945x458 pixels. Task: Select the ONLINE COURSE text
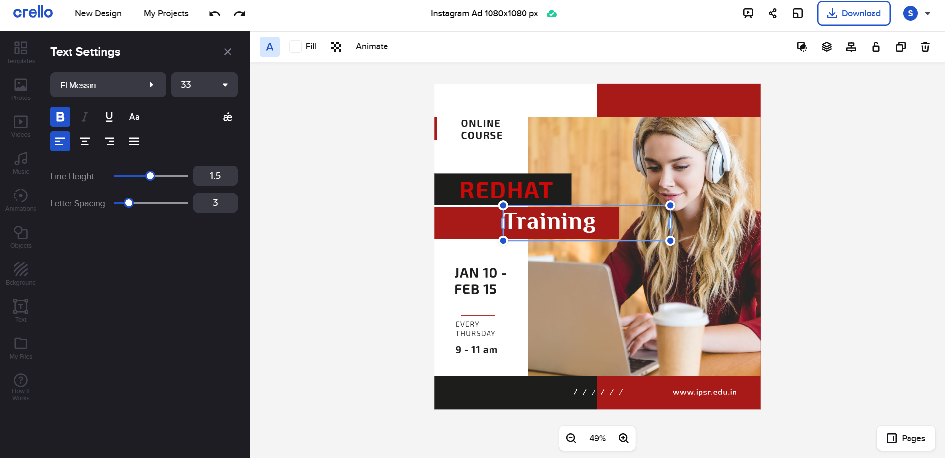point(482,130)
